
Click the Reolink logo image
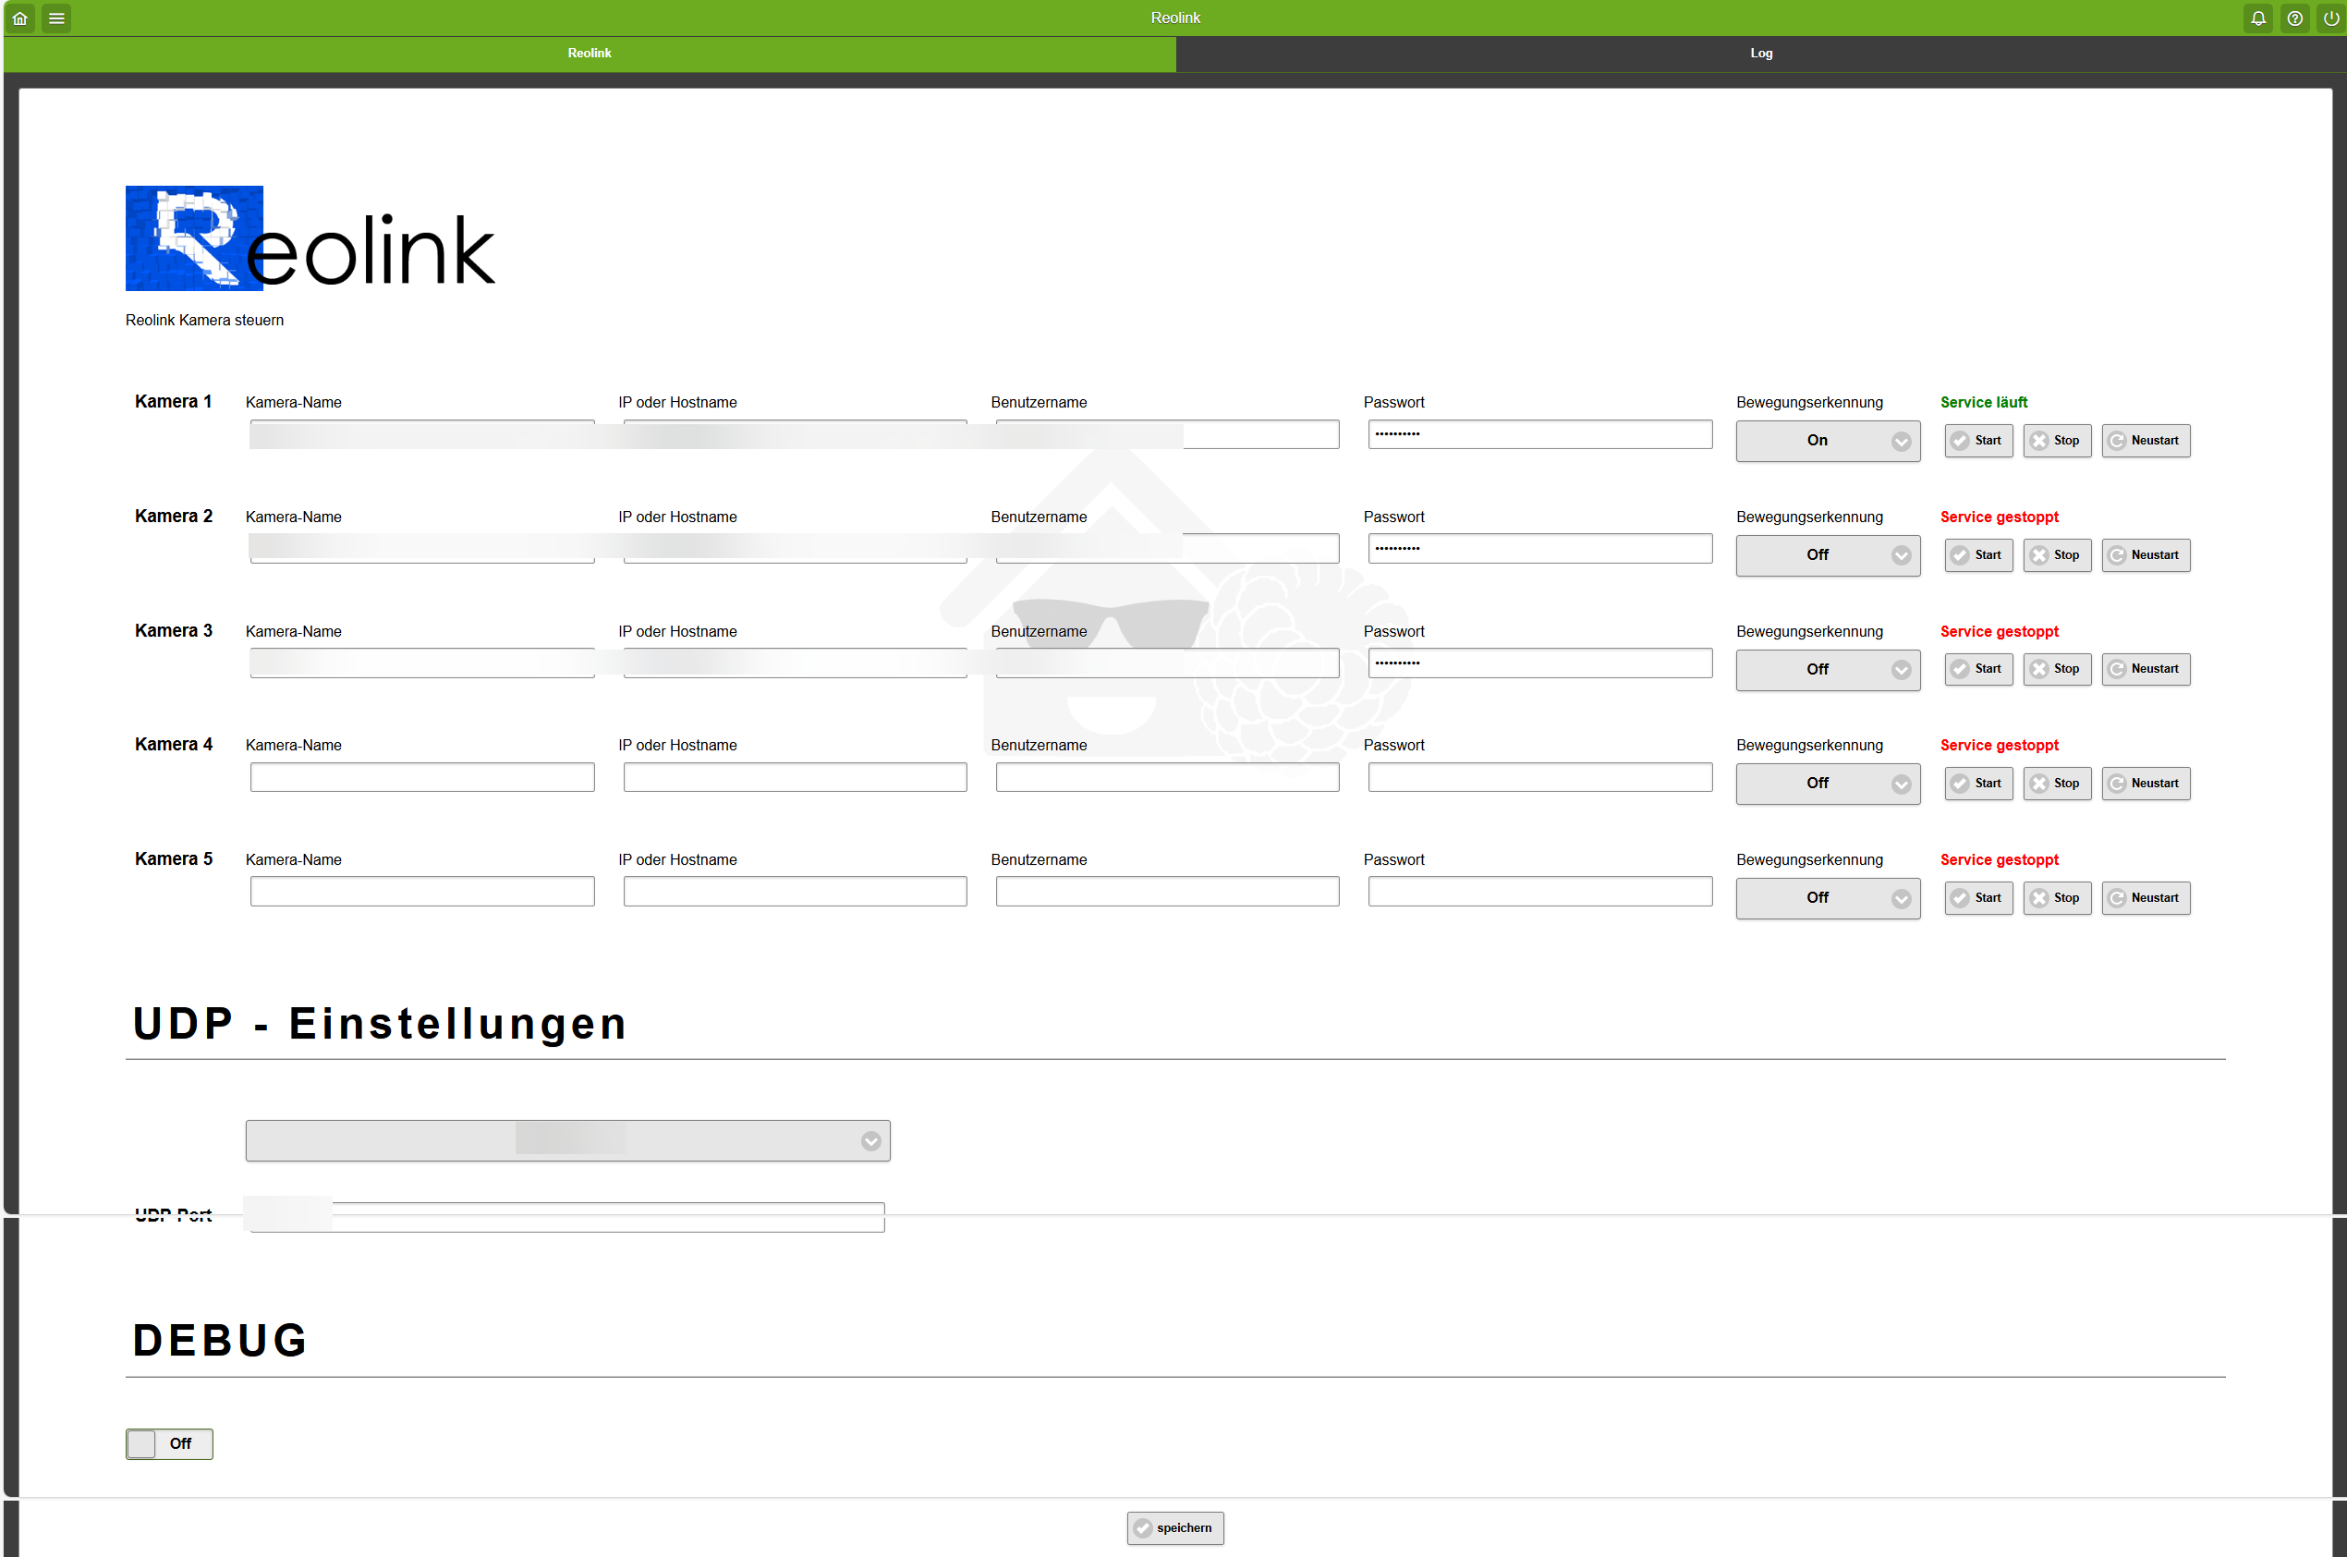tap(310, 238)
